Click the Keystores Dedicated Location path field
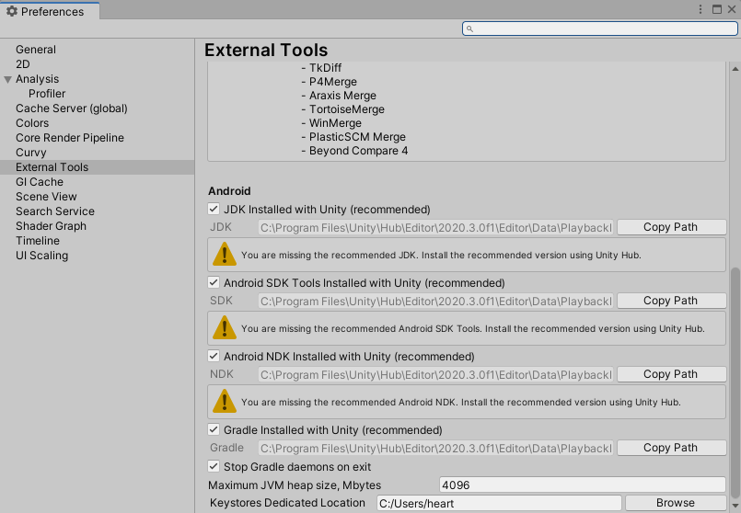Viewport: 741px width, 513px height. [x=499, y=503]
